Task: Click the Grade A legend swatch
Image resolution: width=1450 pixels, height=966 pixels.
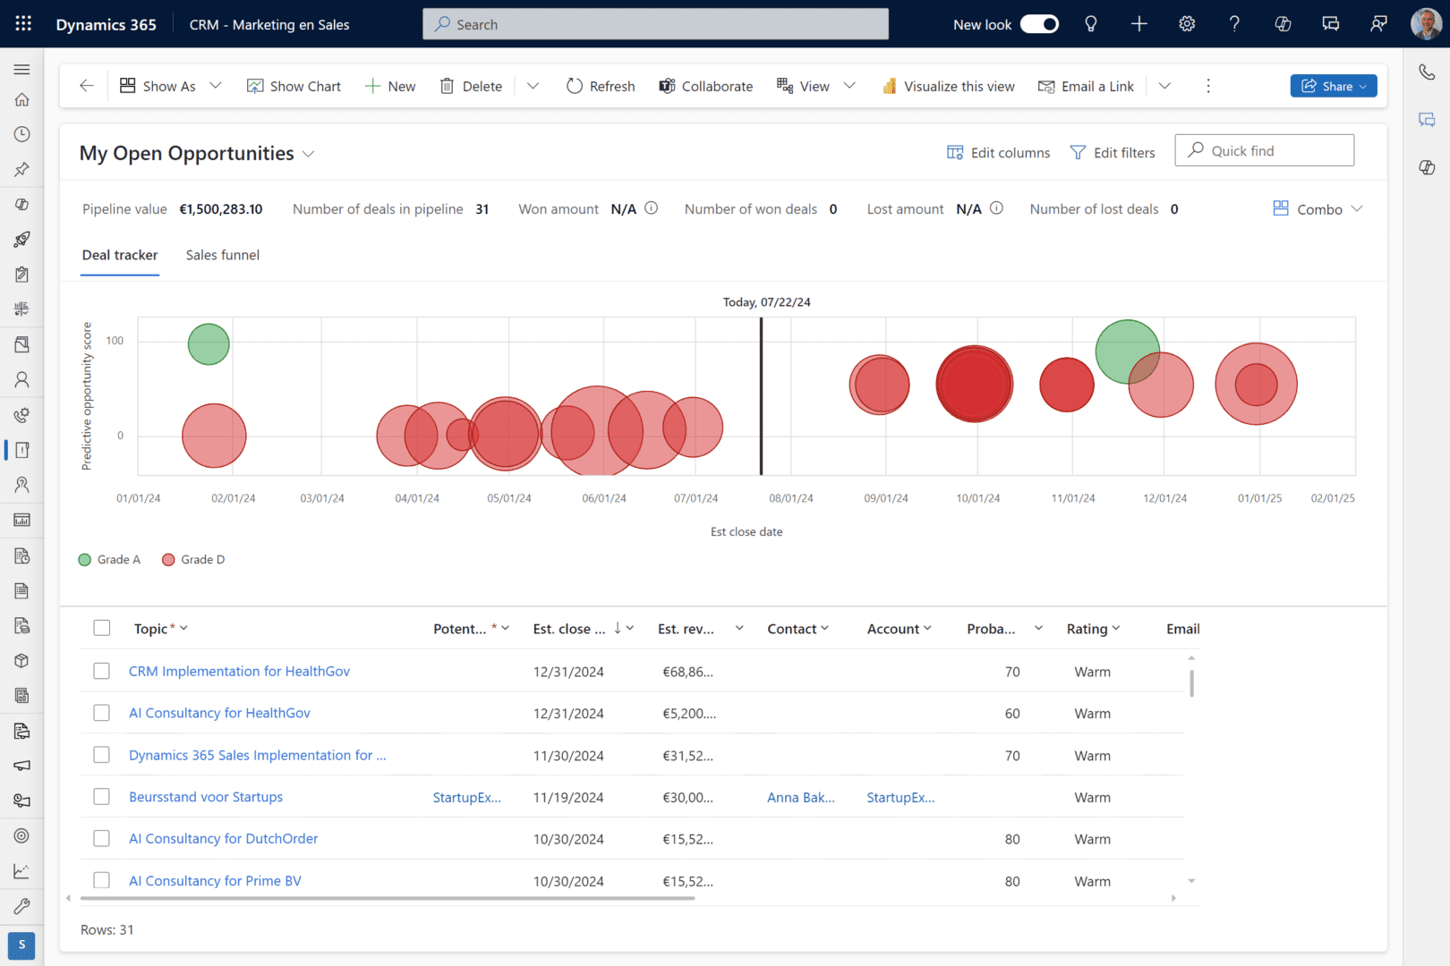Action: 85,560
